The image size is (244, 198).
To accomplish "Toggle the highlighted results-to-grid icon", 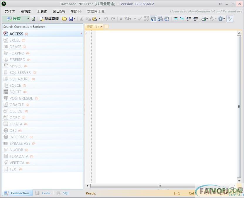I will click(x=153, y=19).
